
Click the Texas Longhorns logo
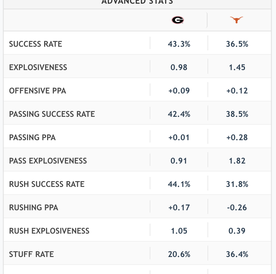click(x=237, y=20)
